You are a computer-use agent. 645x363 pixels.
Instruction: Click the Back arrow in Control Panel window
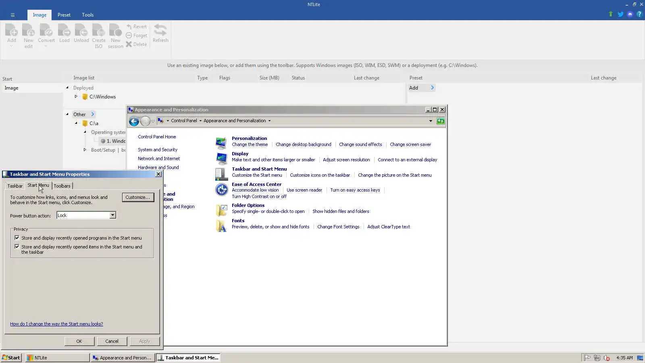coord(134,121)
